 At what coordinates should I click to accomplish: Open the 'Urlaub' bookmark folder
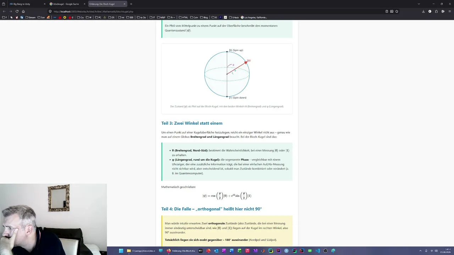tap(234, 17)
